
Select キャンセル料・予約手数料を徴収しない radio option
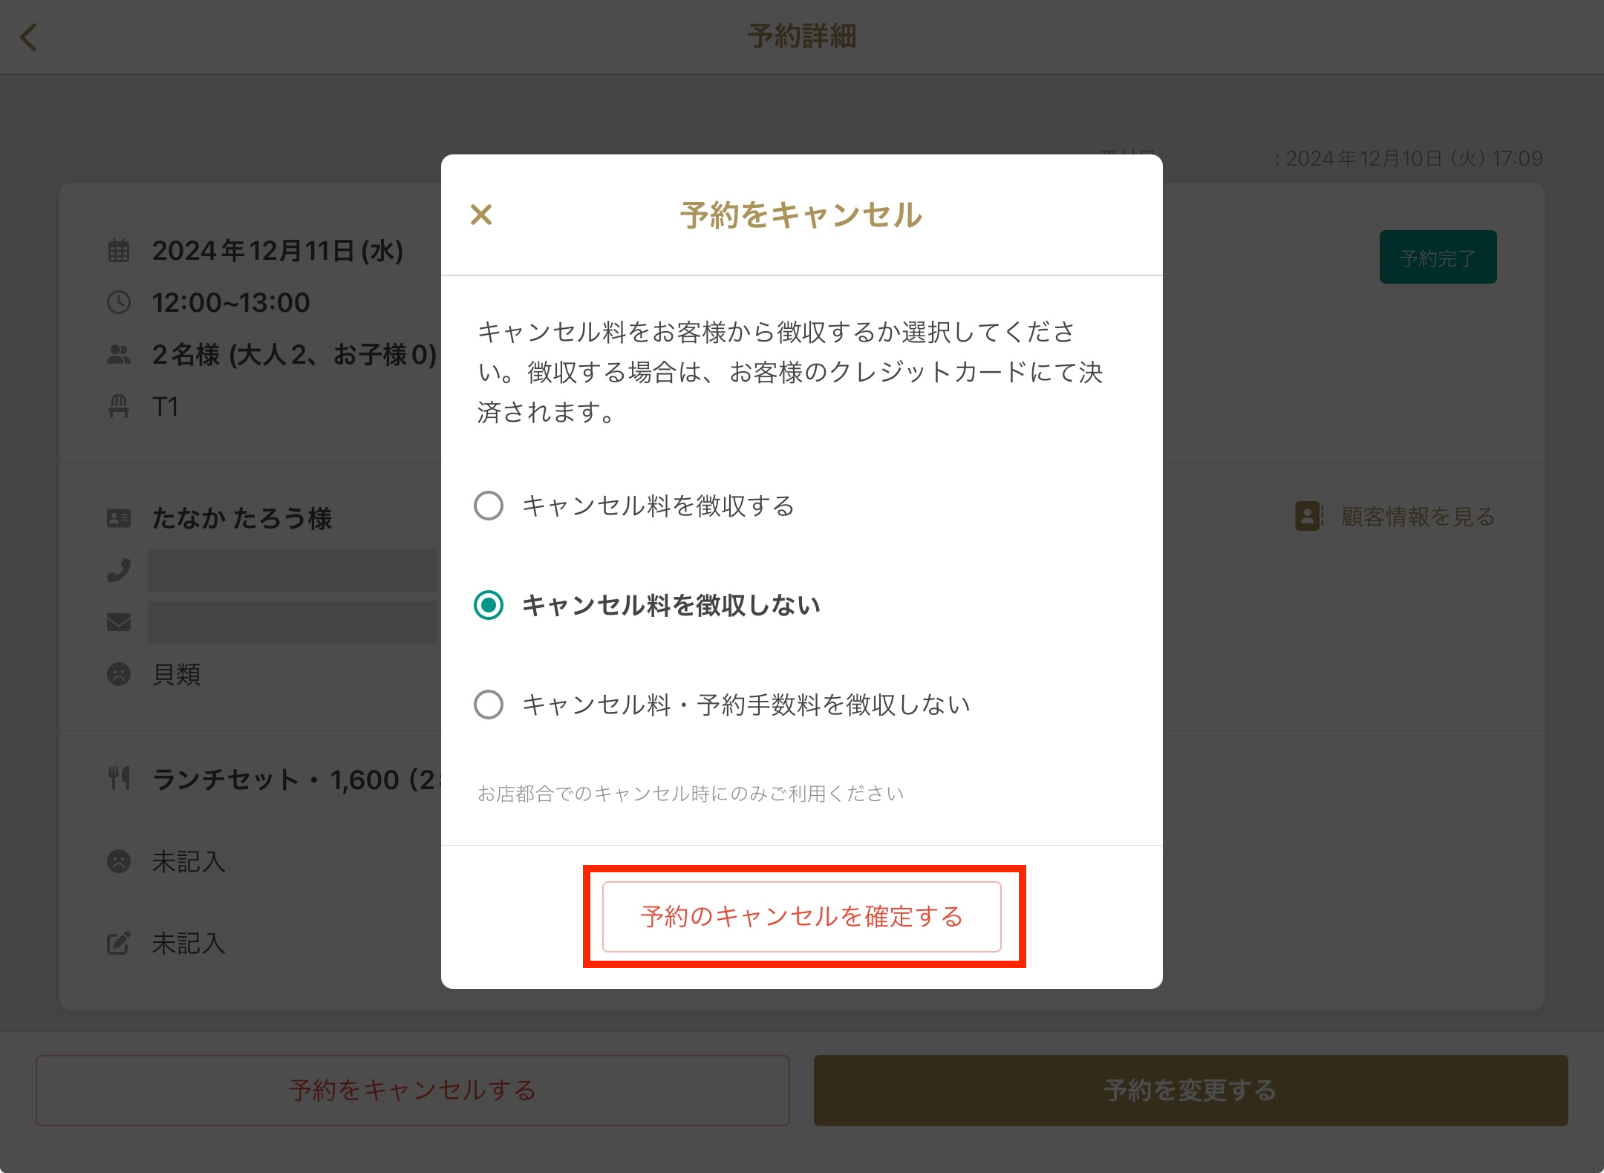(x=489, y=705)
